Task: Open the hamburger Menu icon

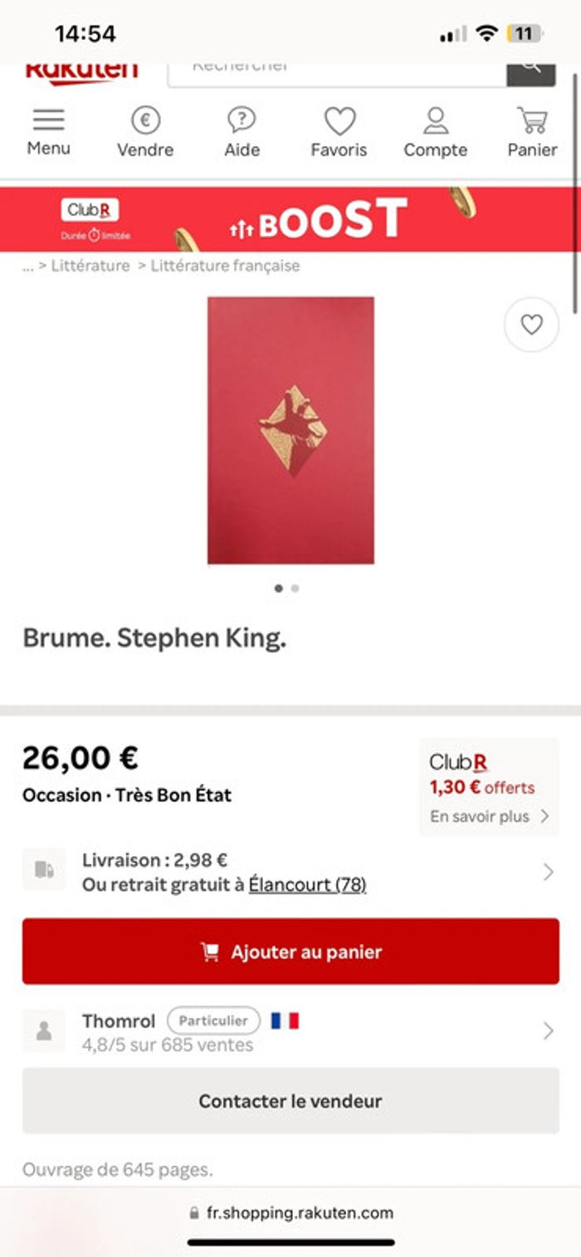Action: point(48,121)
